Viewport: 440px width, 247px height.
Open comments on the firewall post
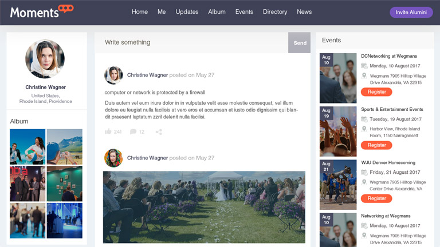pos(133,132)
